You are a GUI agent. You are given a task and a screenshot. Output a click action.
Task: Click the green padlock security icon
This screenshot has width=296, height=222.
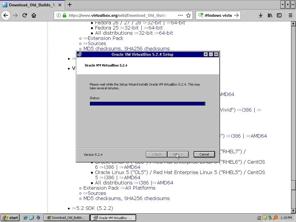click(x=64, y=15)
